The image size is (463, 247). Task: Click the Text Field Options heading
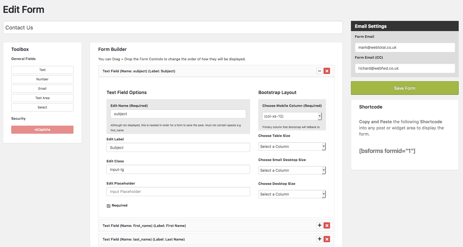pyautogui.click(x=127, y=92)
